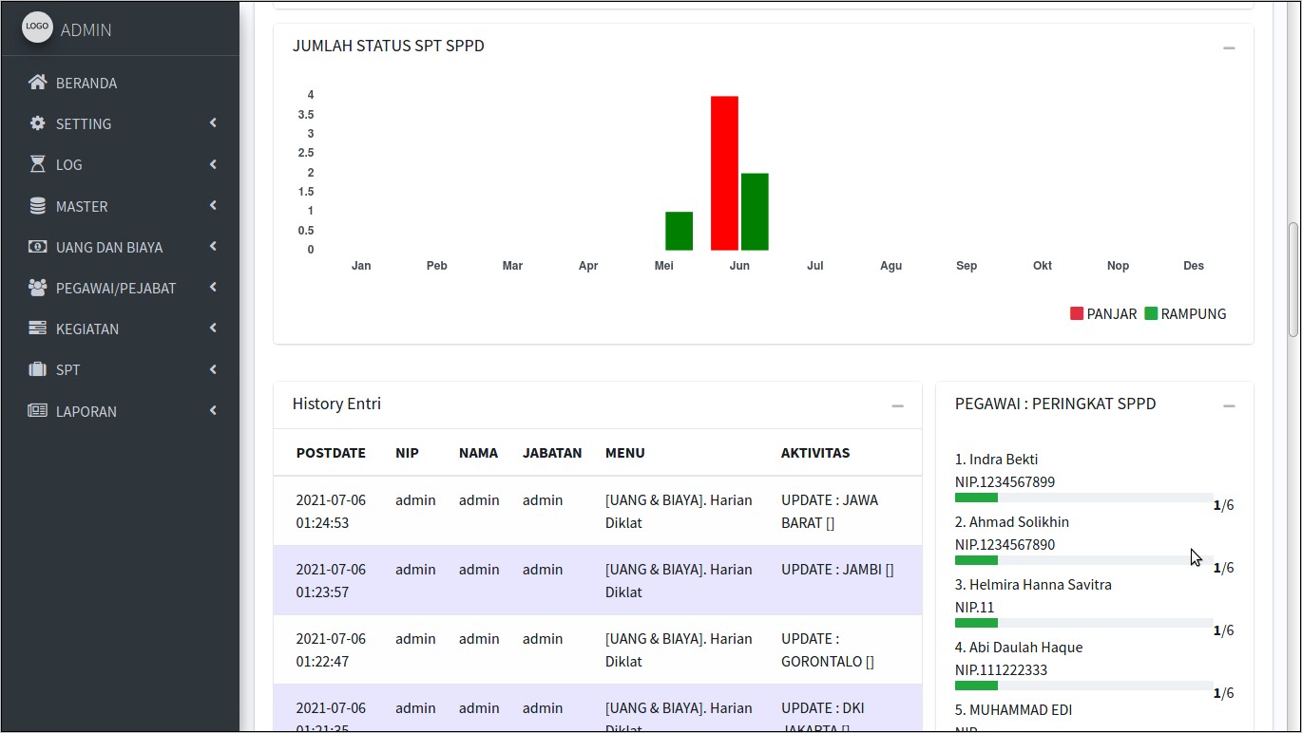Image resolution: width=1302 pixels, height=733 pixels.
Task: Click the Pegawai/Pejabat users icon
Action: (37, 288)
